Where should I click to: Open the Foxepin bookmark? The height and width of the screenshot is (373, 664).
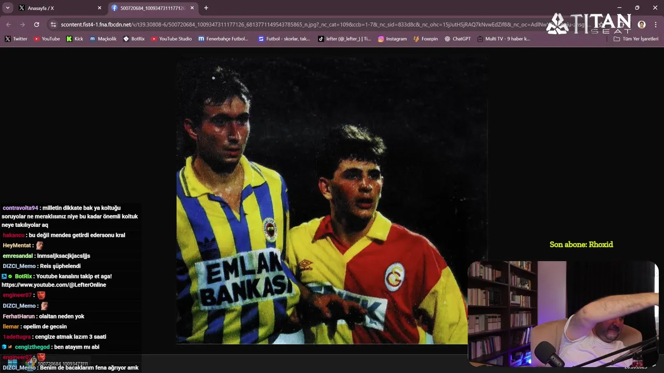425,39
